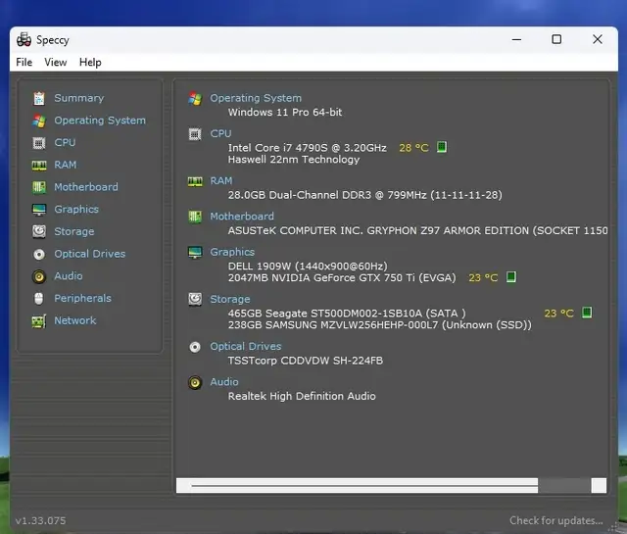Click Check for updates link
This screenshot has height=534, width=627.
pyautogui.click(x=556, y=521)
